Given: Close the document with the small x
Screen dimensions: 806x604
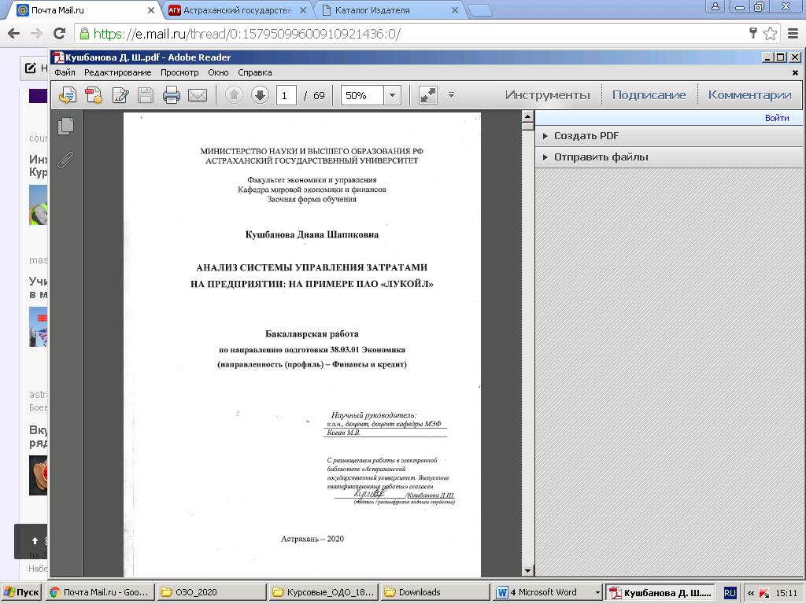Looking at the screenshot, I should 795,73.
